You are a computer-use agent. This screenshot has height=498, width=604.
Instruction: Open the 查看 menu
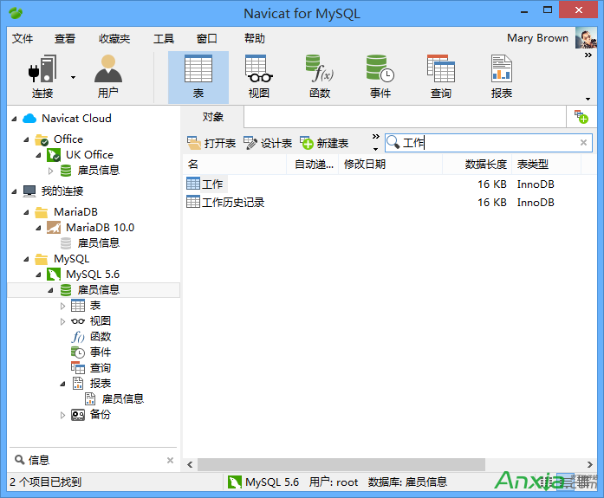tap(65, 38)
